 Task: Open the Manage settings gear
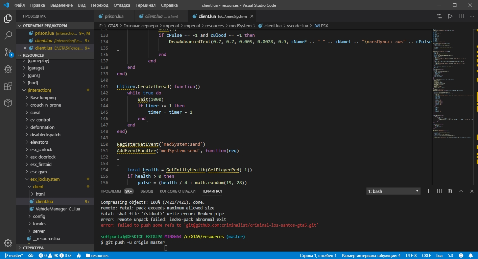8,243
